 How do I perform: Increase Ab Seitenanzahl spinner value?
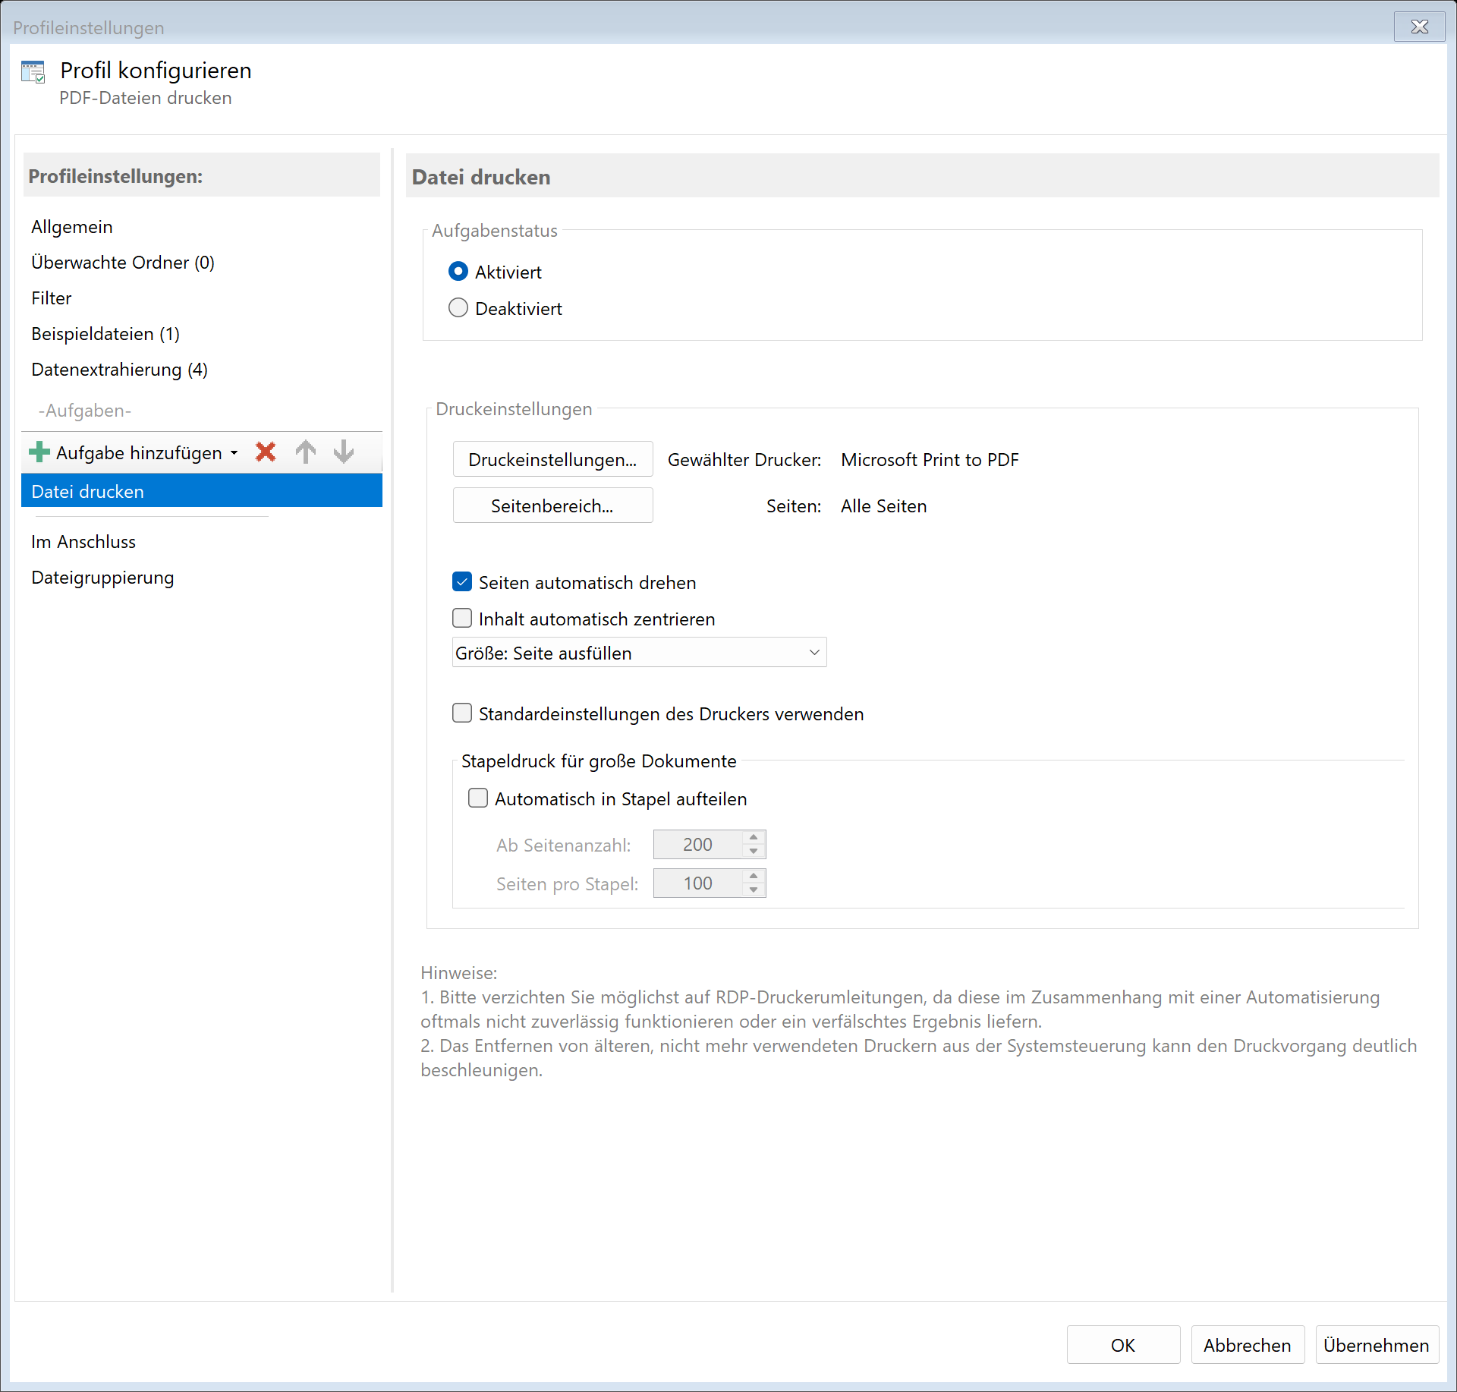coord(754,837)
